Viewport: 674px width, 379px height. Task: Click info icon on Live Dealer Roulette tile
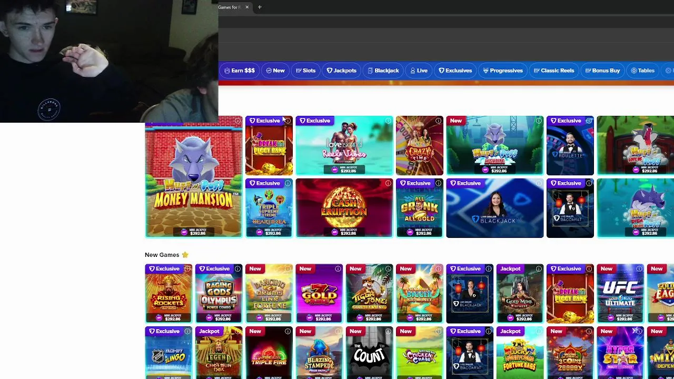(589, 121)
